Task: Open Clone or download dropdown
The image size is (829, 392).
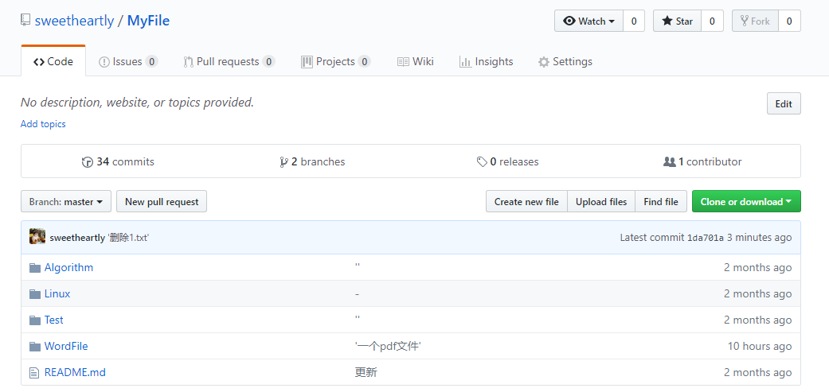Action: (x=745, y=202)
